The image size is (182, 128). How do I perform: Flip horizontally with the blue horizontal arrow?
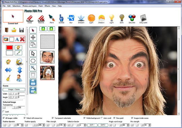pyautogui.click(x=8, y=70)
